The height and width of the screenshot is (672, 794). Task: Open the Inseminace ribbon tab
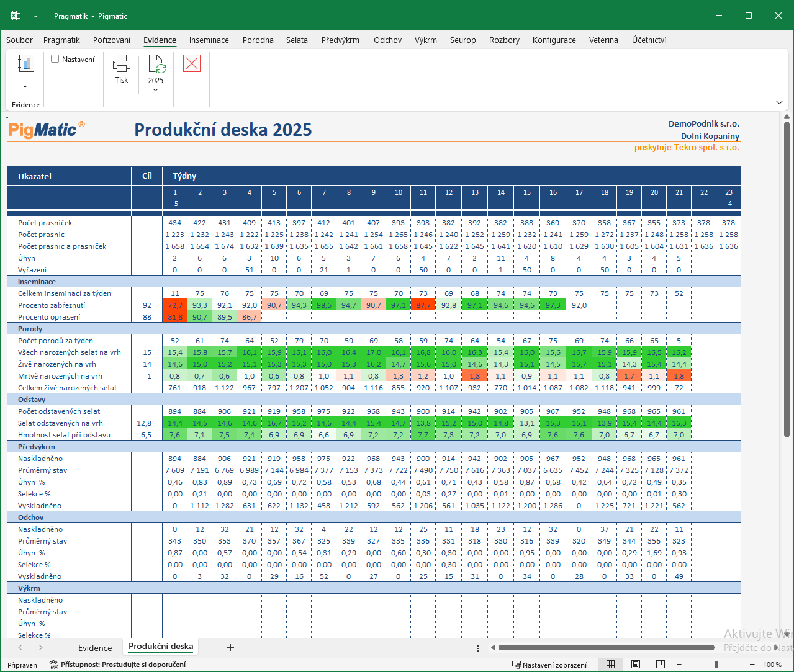209,40
